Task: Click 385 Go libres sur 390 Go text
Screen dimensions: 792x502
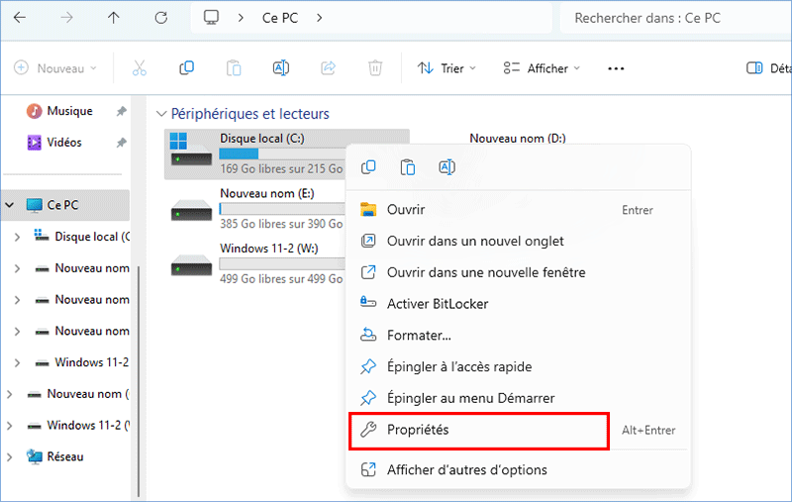Action: pos(281,224)
